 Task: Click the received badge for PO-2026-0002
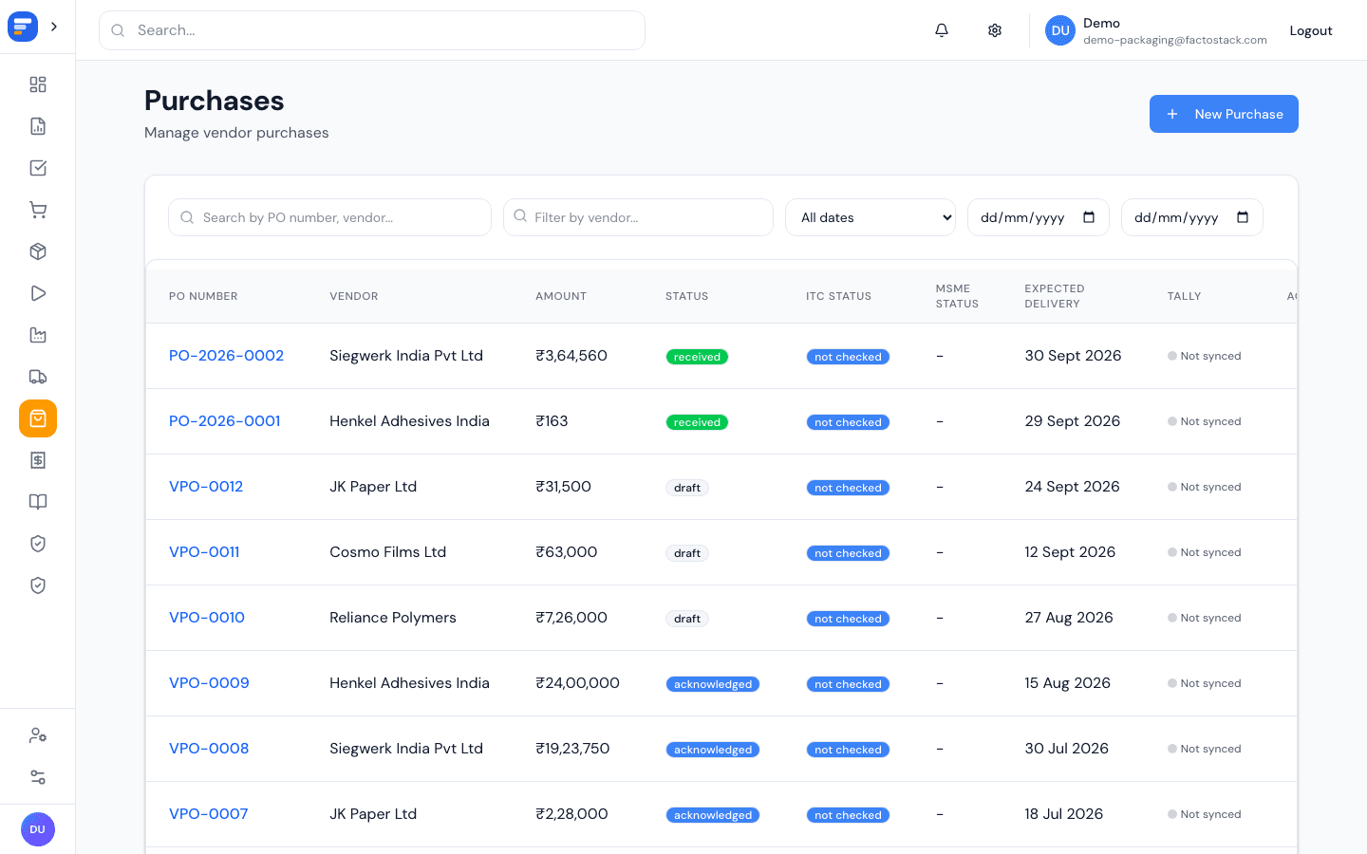point(697,357)
